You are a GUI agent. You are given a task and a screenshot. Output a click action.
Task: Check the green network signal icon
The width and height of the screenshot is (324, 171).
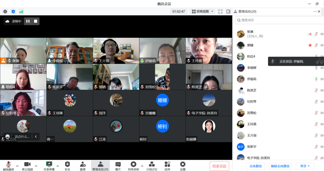(x=21, y=11)
